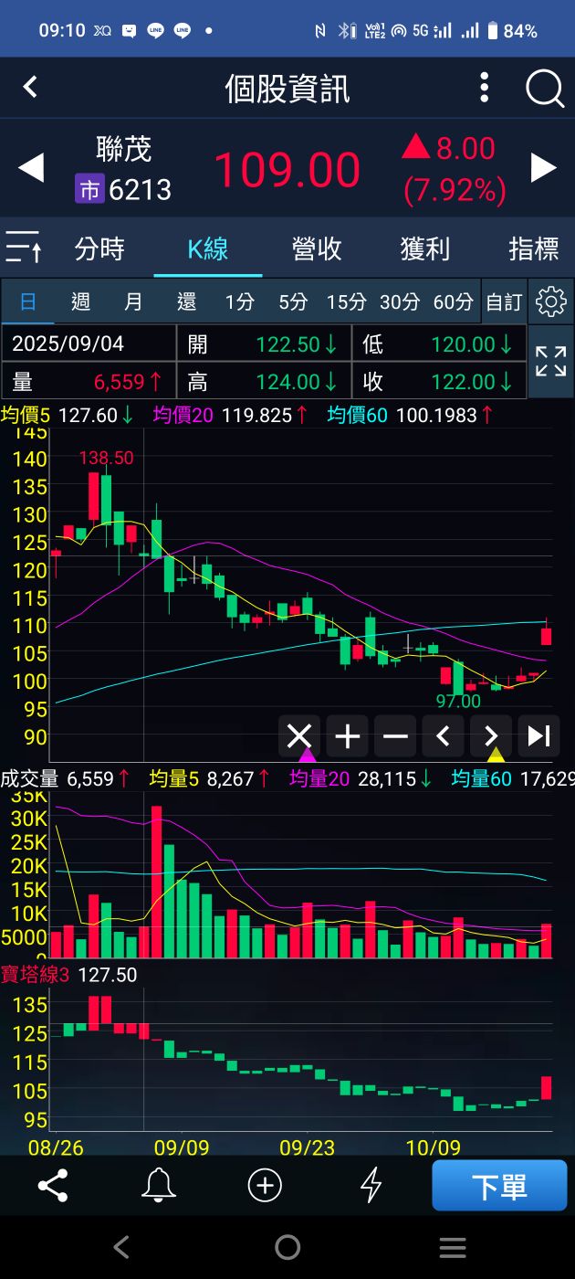Viewport: 575px width, 1279px height.
Task: Tap the yellow triangle marker on chart axis
Action: pyautogui.click(x=496, y=755)
